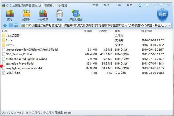Sort by the 压缩前 column header
The width and height of the screenshot is (174, 116).
[88, 31]
